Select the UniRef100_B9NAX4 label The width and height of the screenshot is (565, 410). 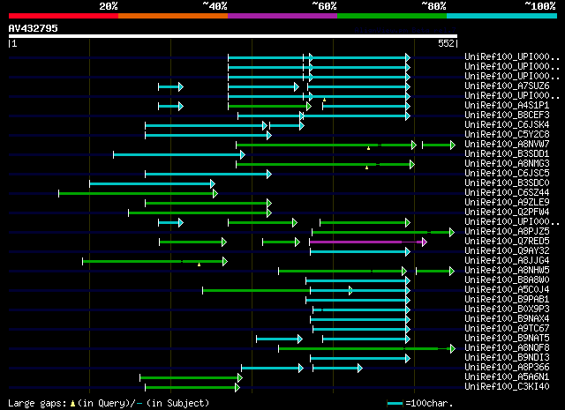[507, 319]
